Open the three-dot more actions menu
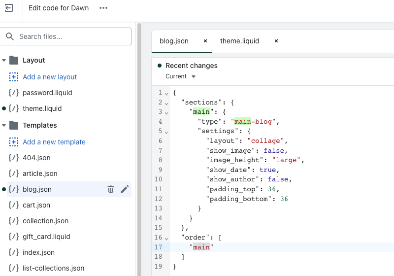 pyautogui.click(x=103, y=8)
